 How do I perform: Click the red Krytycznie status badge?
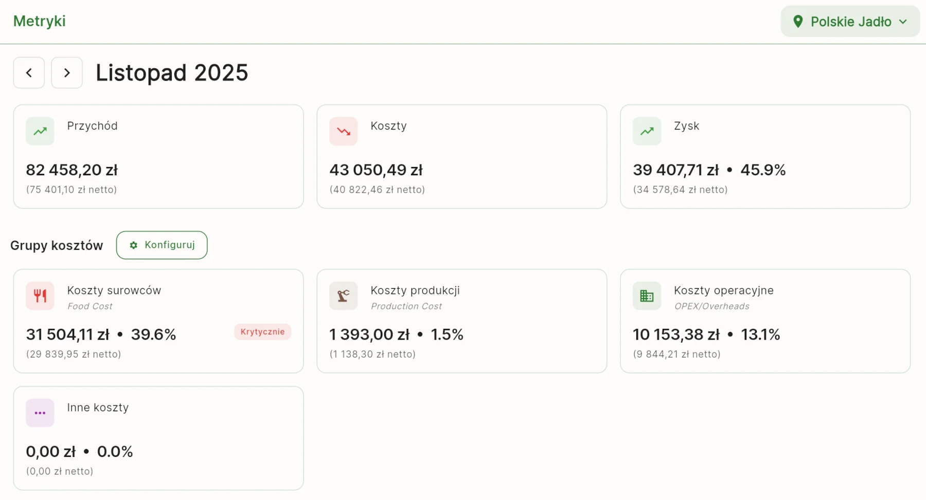pos(262,331)
